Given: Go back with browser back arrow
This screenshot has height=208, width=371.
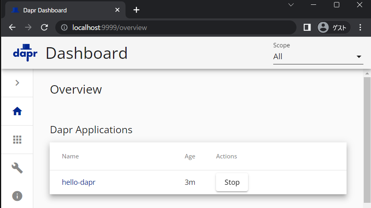Looking at the screenshot, I should (12, 27).
